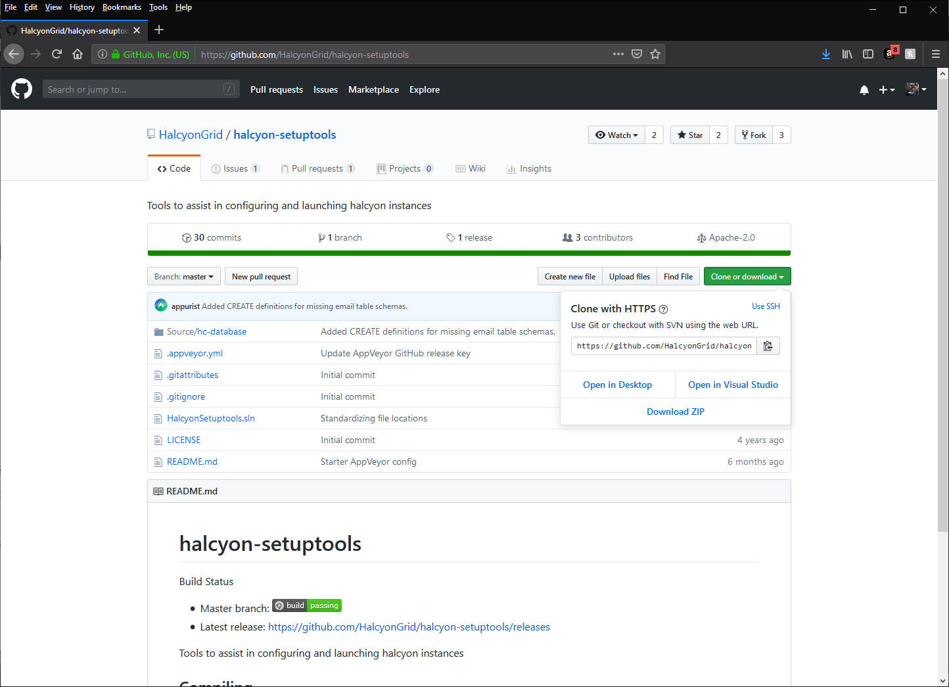
Task: Open a new browser tab
Action: click(x=159, y=30)
